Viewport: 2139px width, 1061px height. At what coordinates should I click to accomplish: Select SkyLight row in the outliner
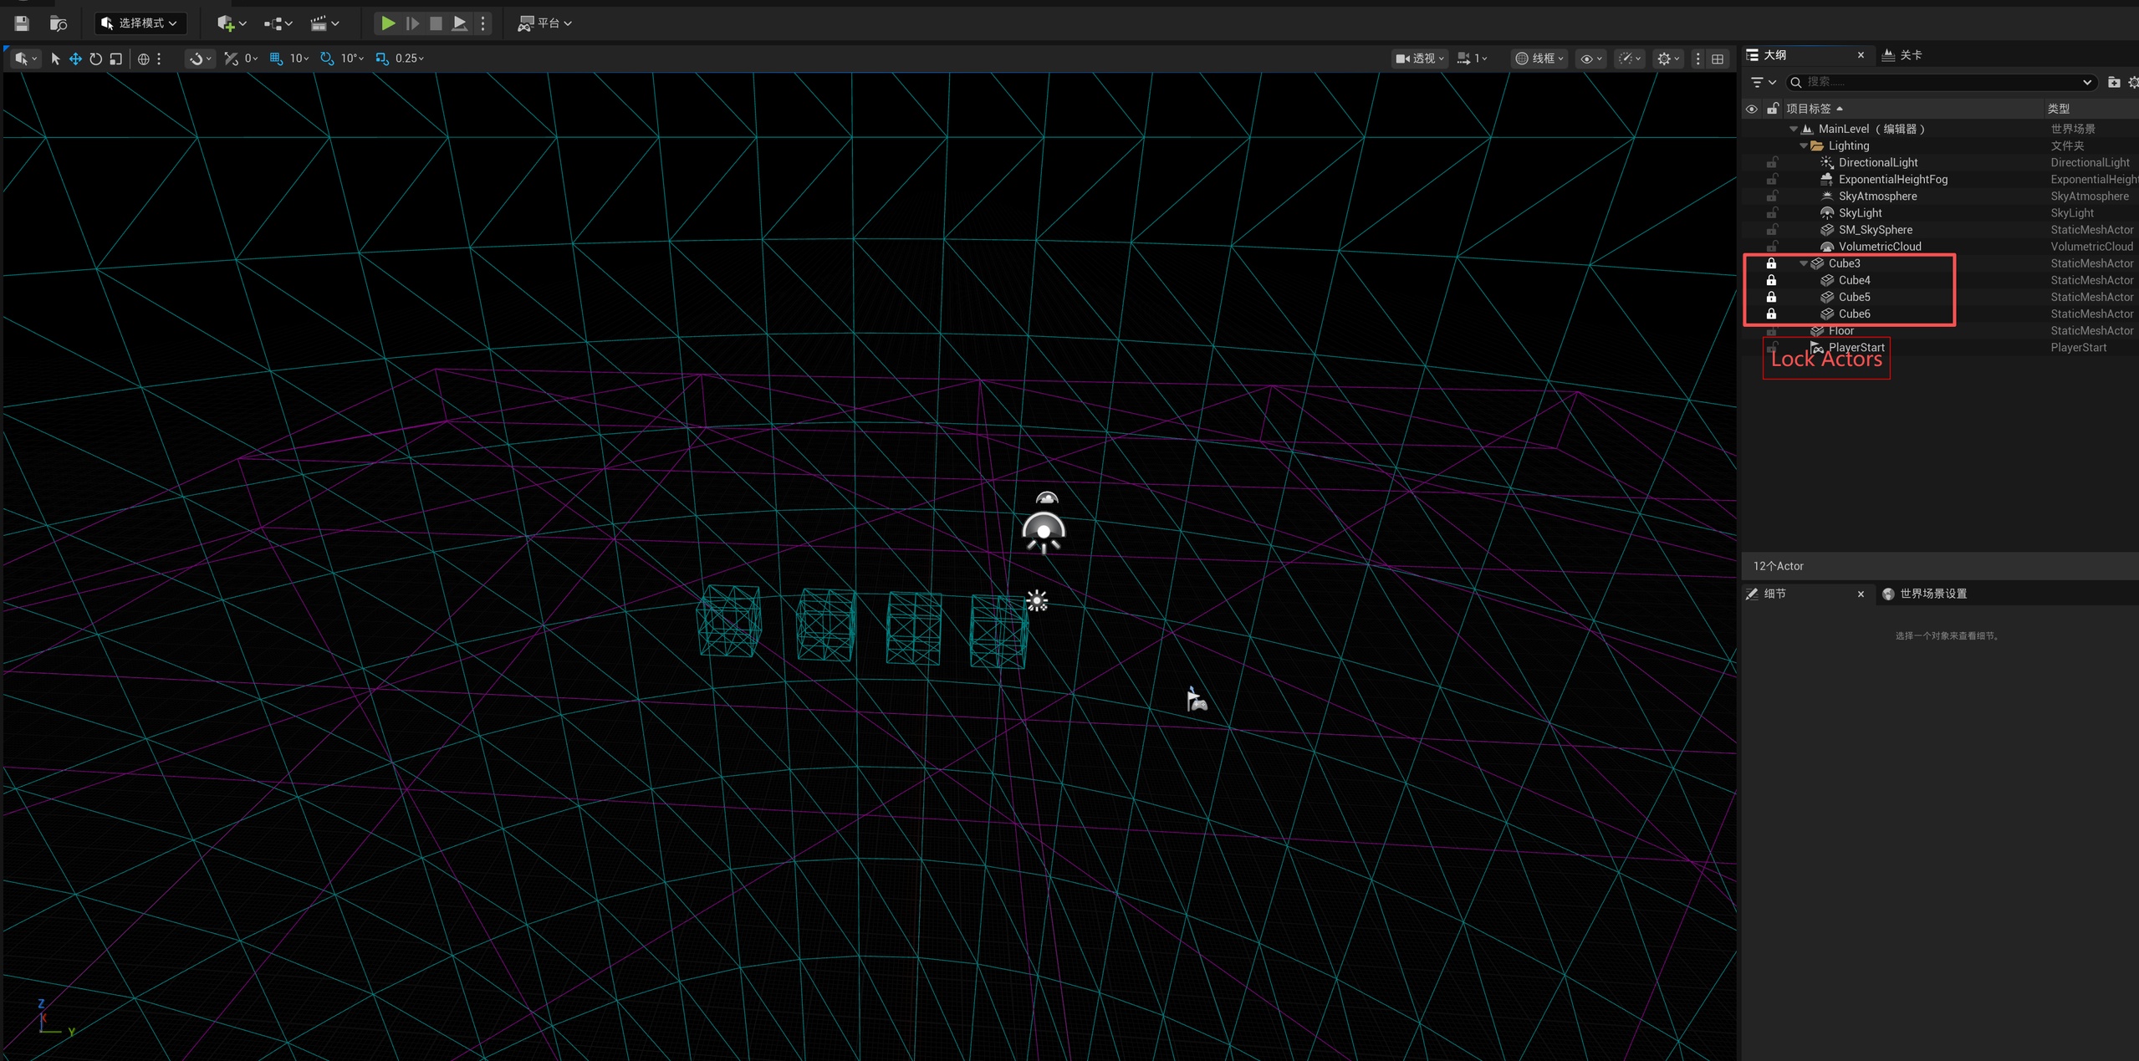click(x=1938, y=212)
